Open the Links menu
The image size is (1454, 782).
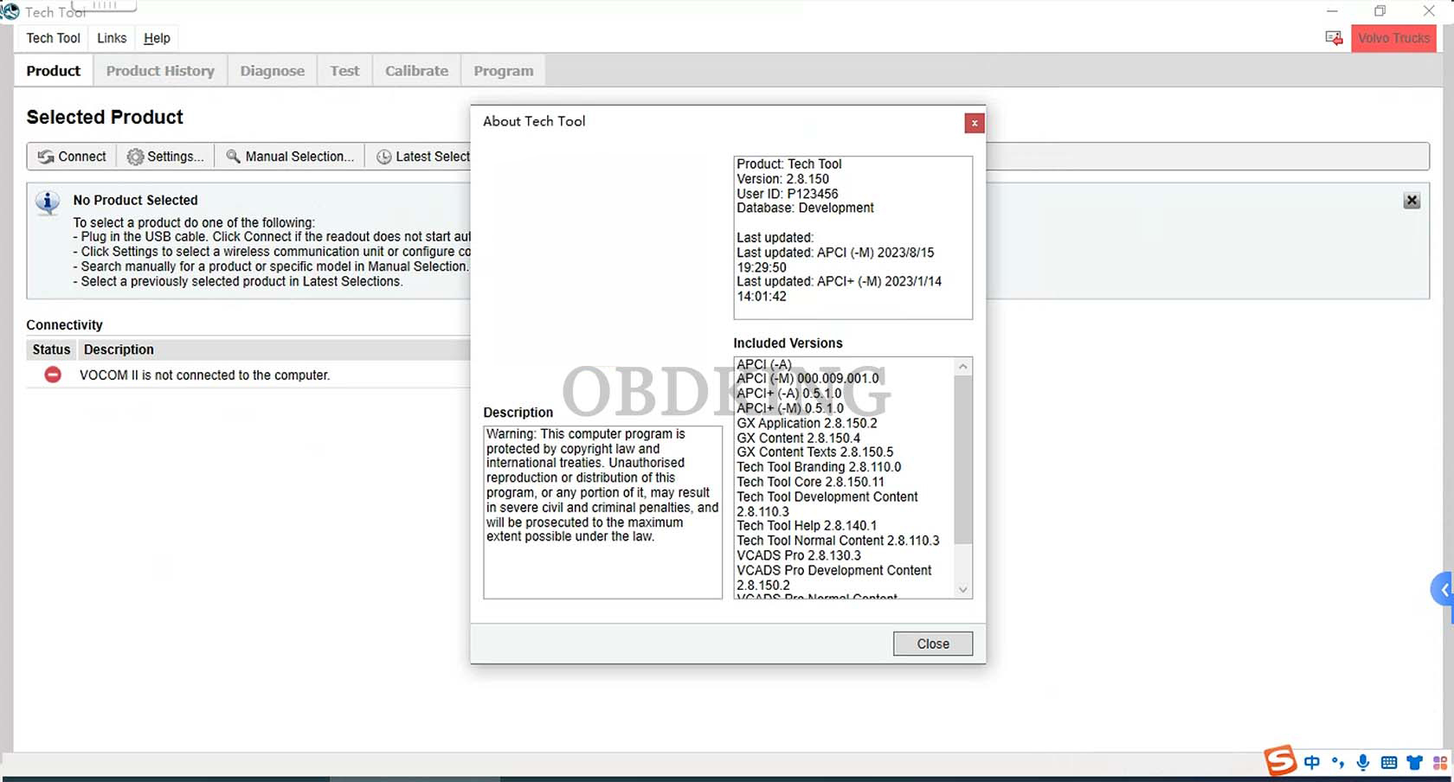pos(112,38)
